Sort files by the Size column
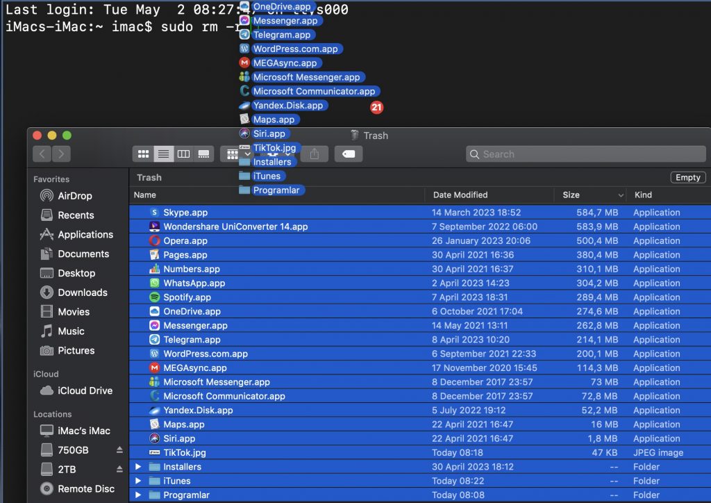This screenshot has height=503, width=711. pyautogui.click(x=571, y=195)
